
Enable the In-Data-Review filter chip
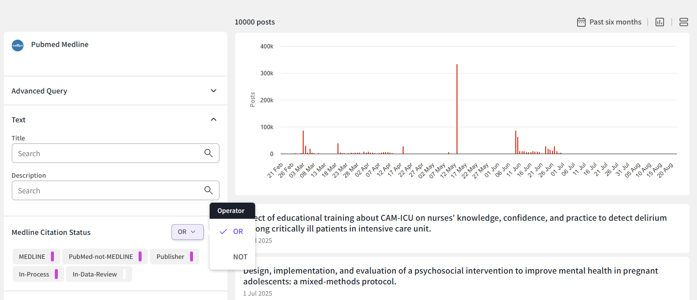click(x=99, y=274)
